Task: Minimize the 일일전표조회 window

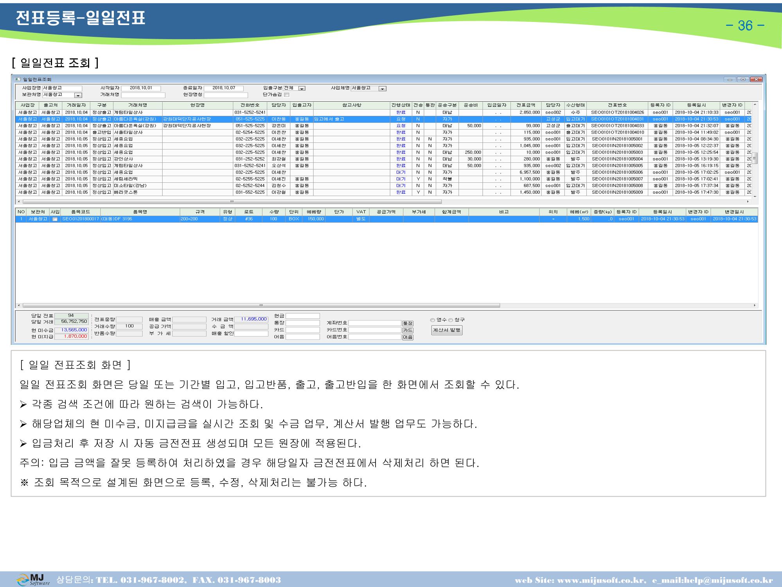Action: [730, 79]
